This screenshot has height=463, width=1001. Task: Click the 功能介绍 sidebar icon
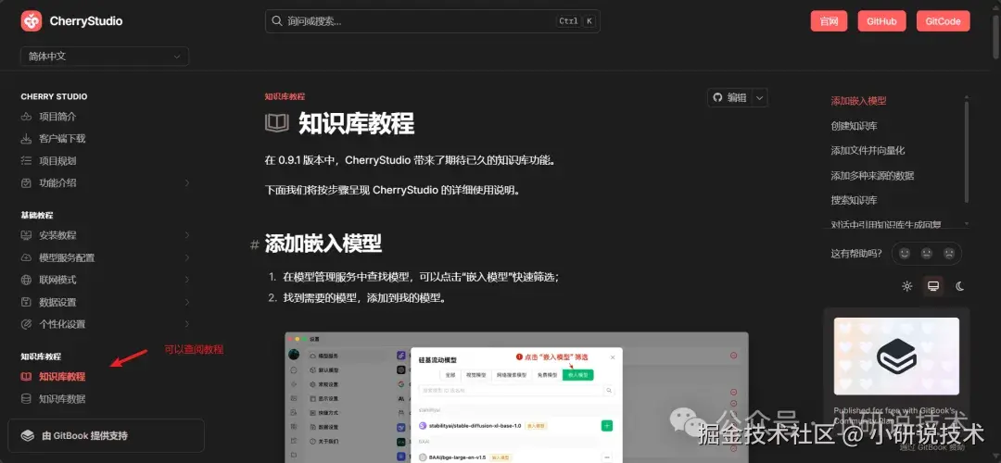[26, 183]
